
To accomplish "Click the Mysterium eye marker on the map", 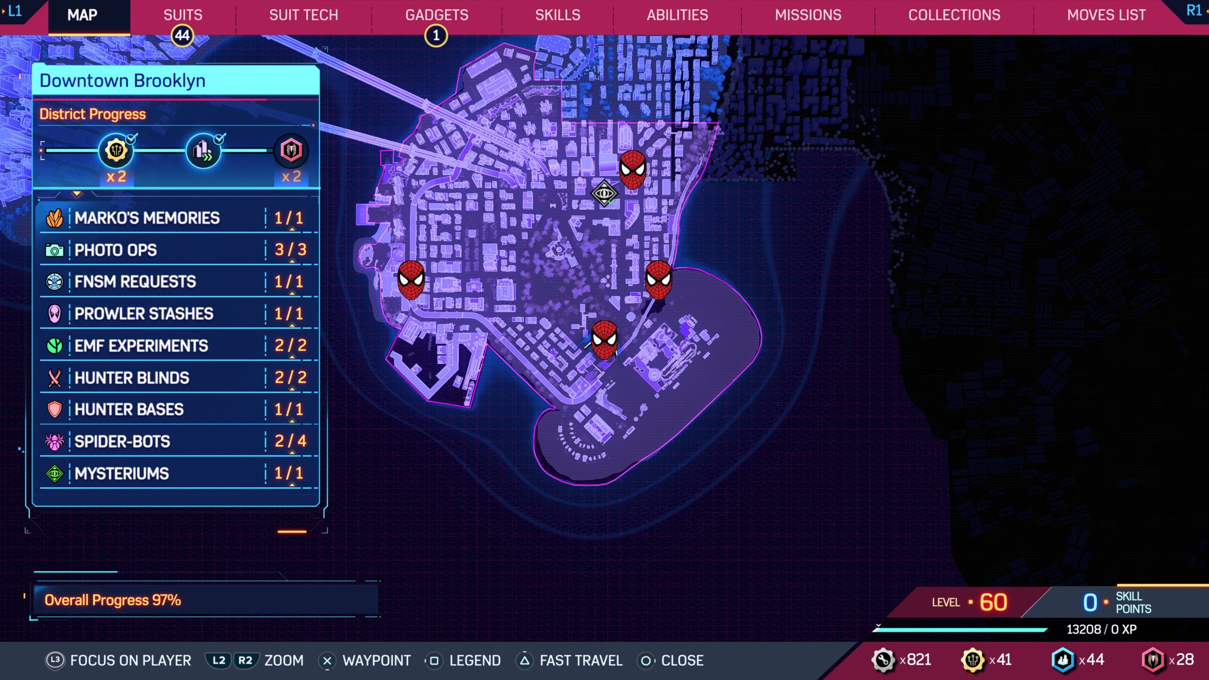I will [x=605, y=194].
